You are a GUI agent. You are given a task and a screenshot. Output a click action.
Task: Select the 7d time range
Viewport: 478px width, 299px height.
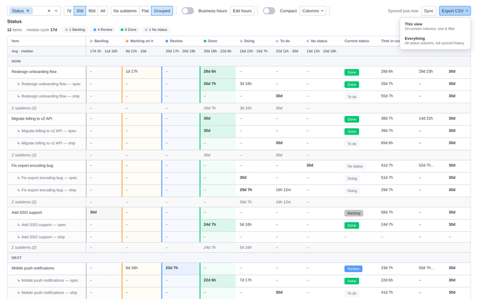(x=69, y=11)
